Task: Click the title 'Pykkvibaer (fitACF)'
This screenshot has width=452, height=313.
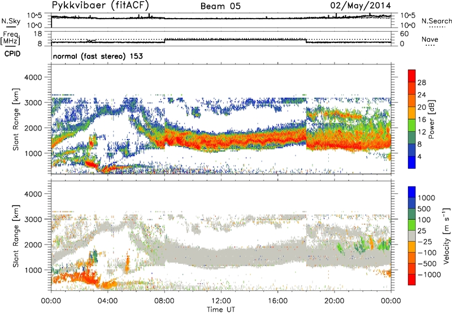Action: click(101, 6)
